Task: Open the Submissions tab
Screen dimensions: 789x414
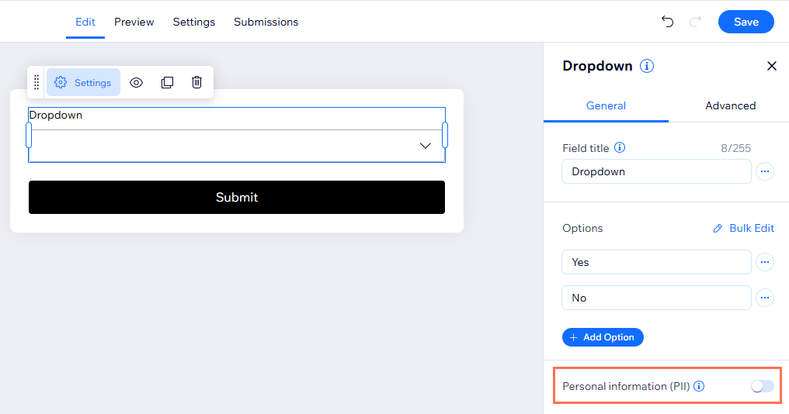Action: (266, 22)
